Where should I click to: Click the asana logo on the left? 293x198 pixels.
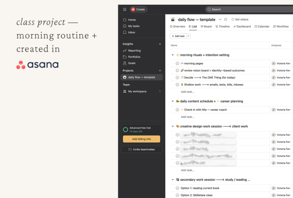[x=37, y=65]
